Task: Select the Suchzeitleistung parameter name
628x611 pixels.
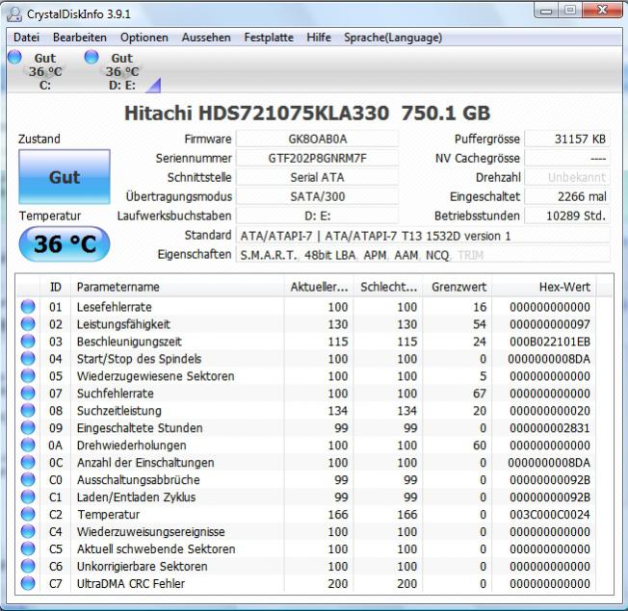Action: [x=119, y=411]
